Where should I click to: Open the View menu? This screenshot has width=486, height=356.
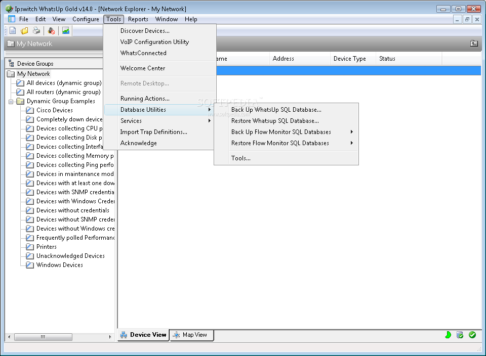pos(59,19)
